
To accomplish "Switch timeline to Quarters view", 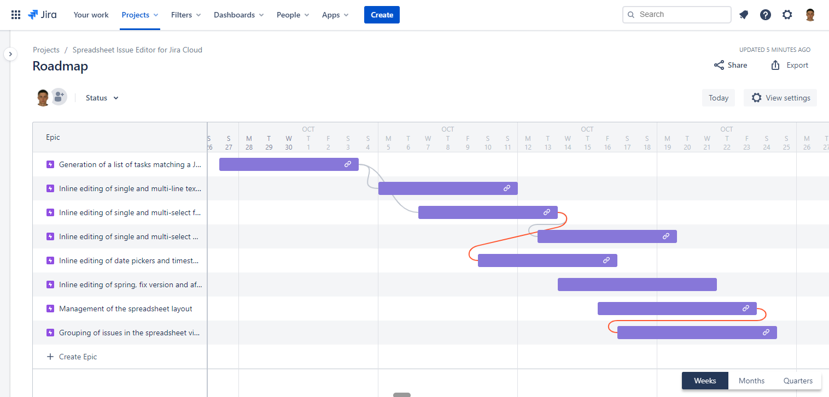I will point(798,381).
